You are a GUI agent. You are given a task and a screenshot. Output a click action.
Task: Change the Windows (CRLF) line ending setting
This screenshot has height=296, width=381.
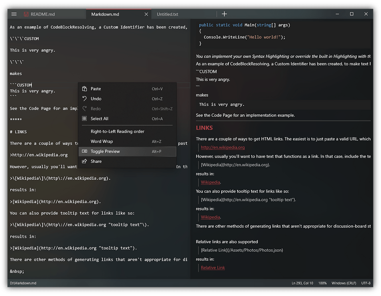click(344, 283)
